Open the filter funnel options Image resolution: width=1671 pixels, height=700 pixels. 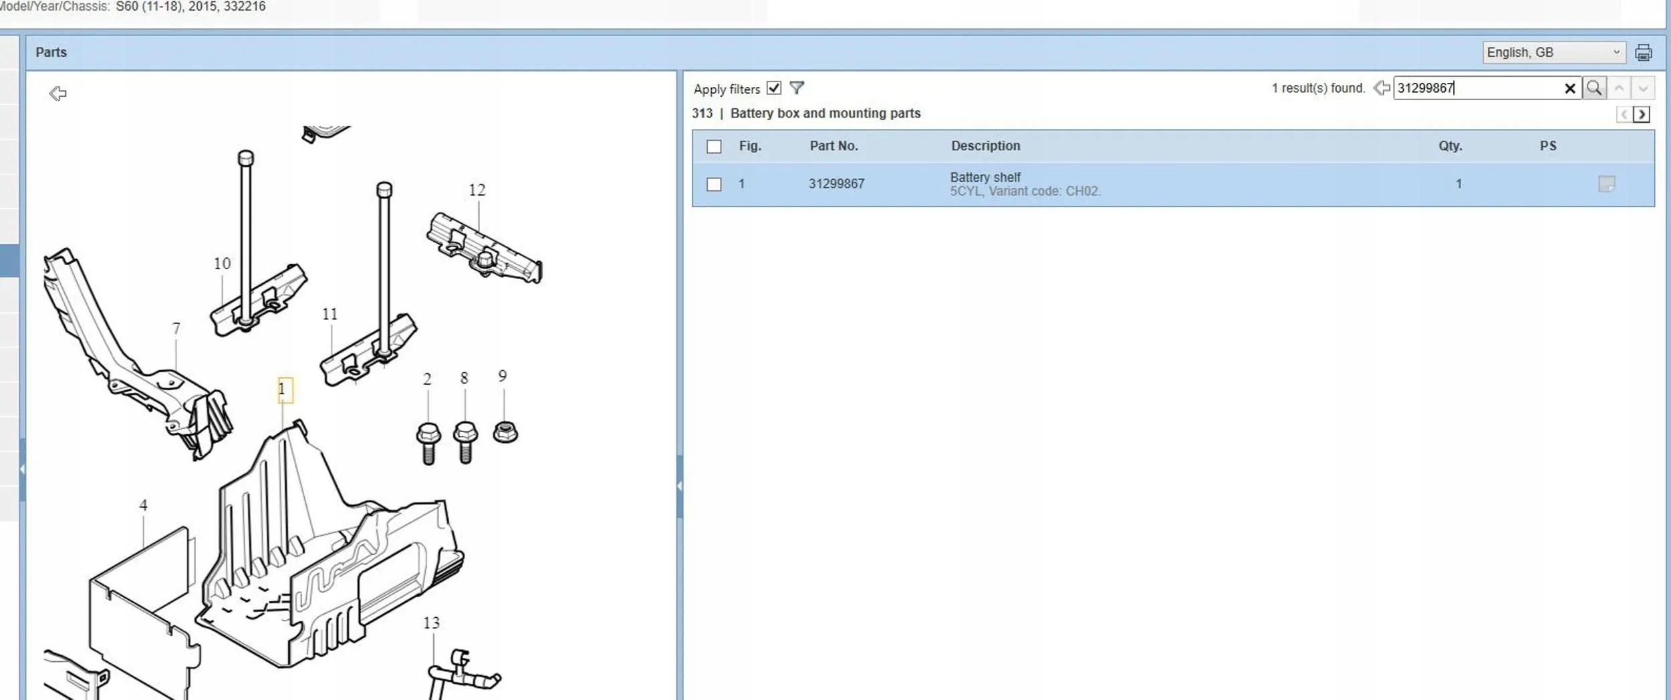click(x=797, y=87)
